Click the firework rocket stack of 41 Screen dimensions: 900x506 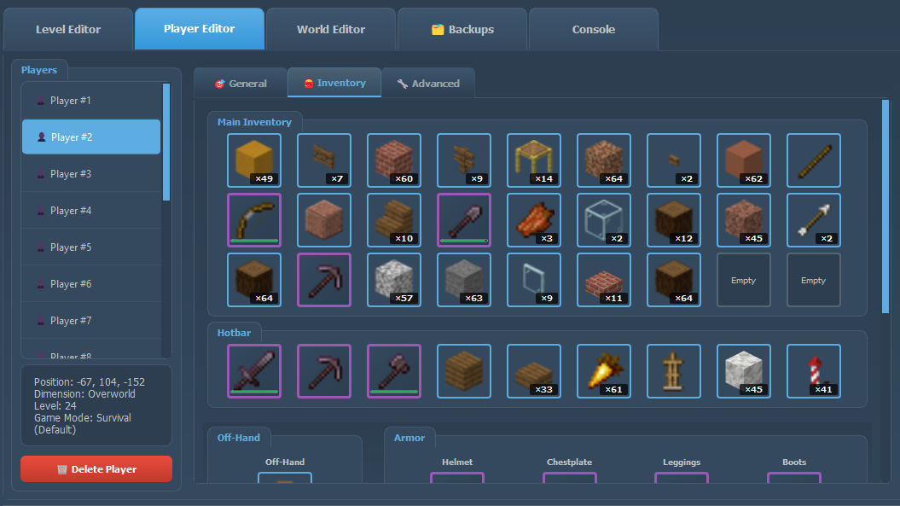(x=814, y=371)
